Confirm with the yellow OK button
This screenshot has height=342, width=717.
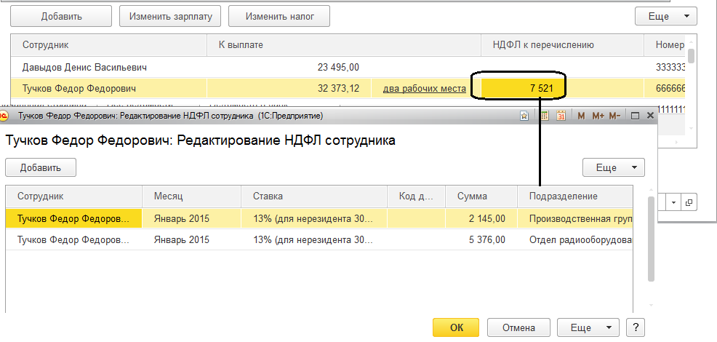click(456, 327)
